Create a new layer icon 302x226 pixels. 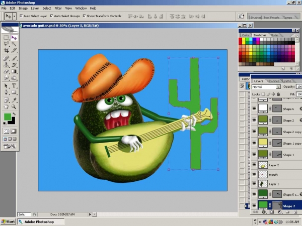pyautogui.click(x=295, y=212)
